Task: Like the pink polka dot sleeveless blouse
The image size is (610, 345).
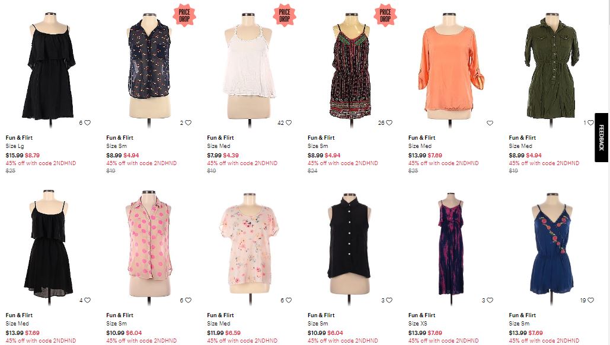Action: click(189, 300)
